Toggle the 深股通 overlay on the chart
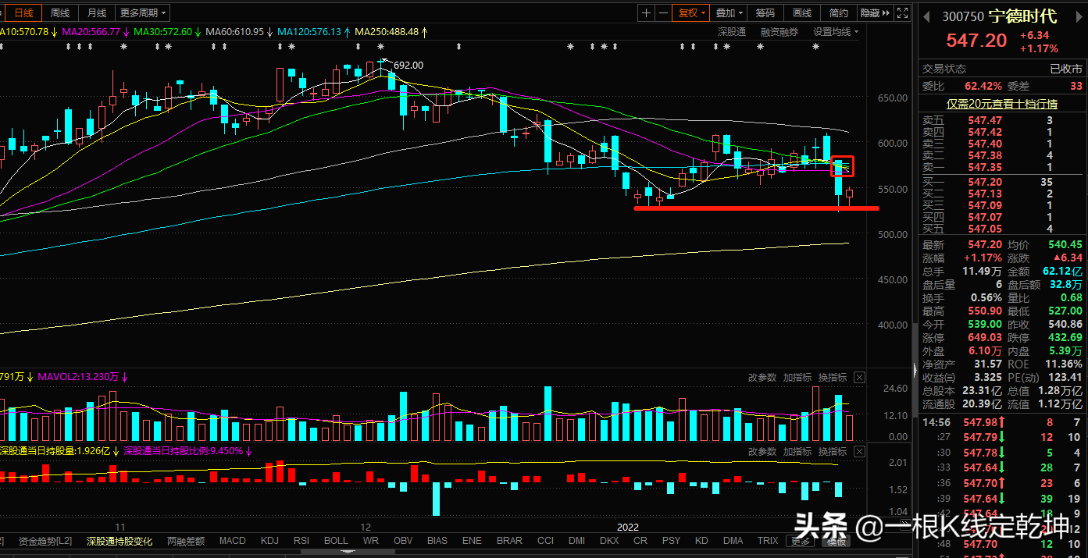The image size is (1088, 558). click(732, 32)
